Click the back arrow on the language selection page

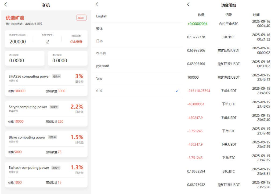[x=97, y=4]
